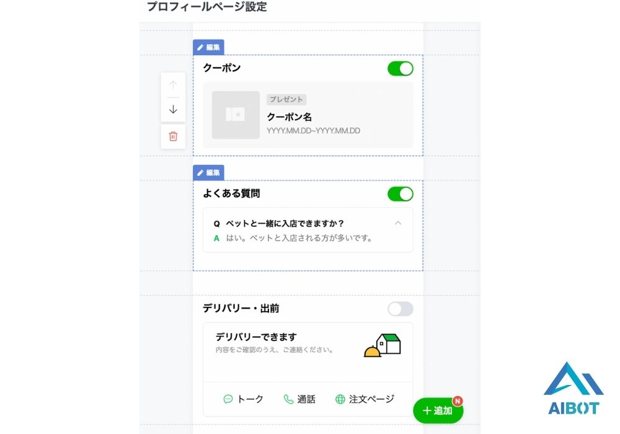Click the globe order page icon
Image resolution: width=620 pixels, height=434 pixels.
340,399
